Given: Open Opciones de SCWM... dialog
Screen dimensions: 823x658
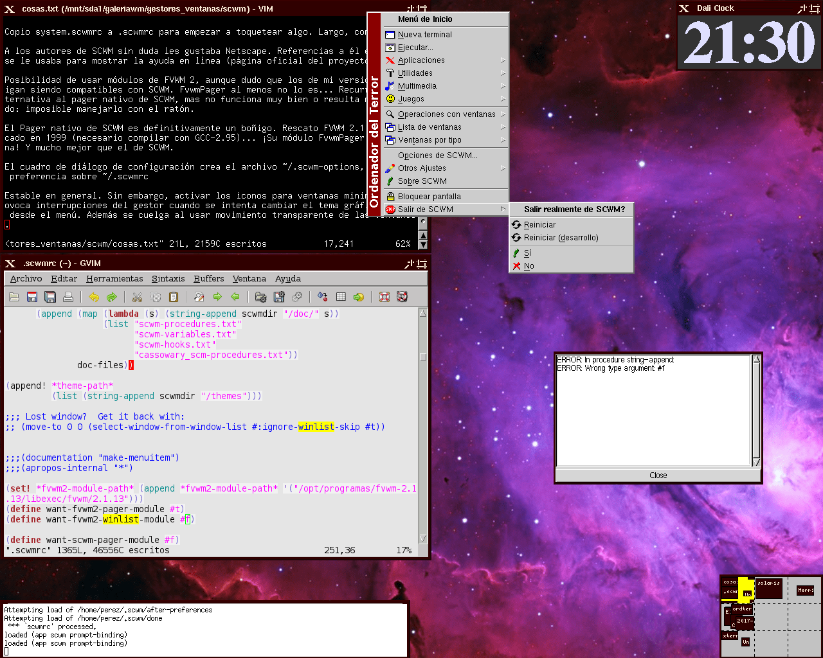Looking at the screenshot, I should pyautogui.click(x=446, y=156).
